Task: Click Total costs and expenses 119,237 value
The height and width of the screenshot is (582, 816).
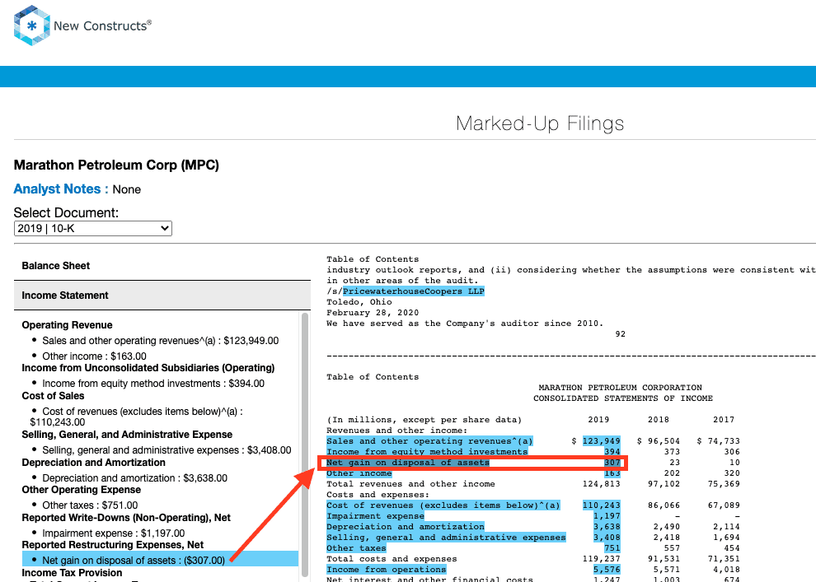Action: [x=602, y=559]
